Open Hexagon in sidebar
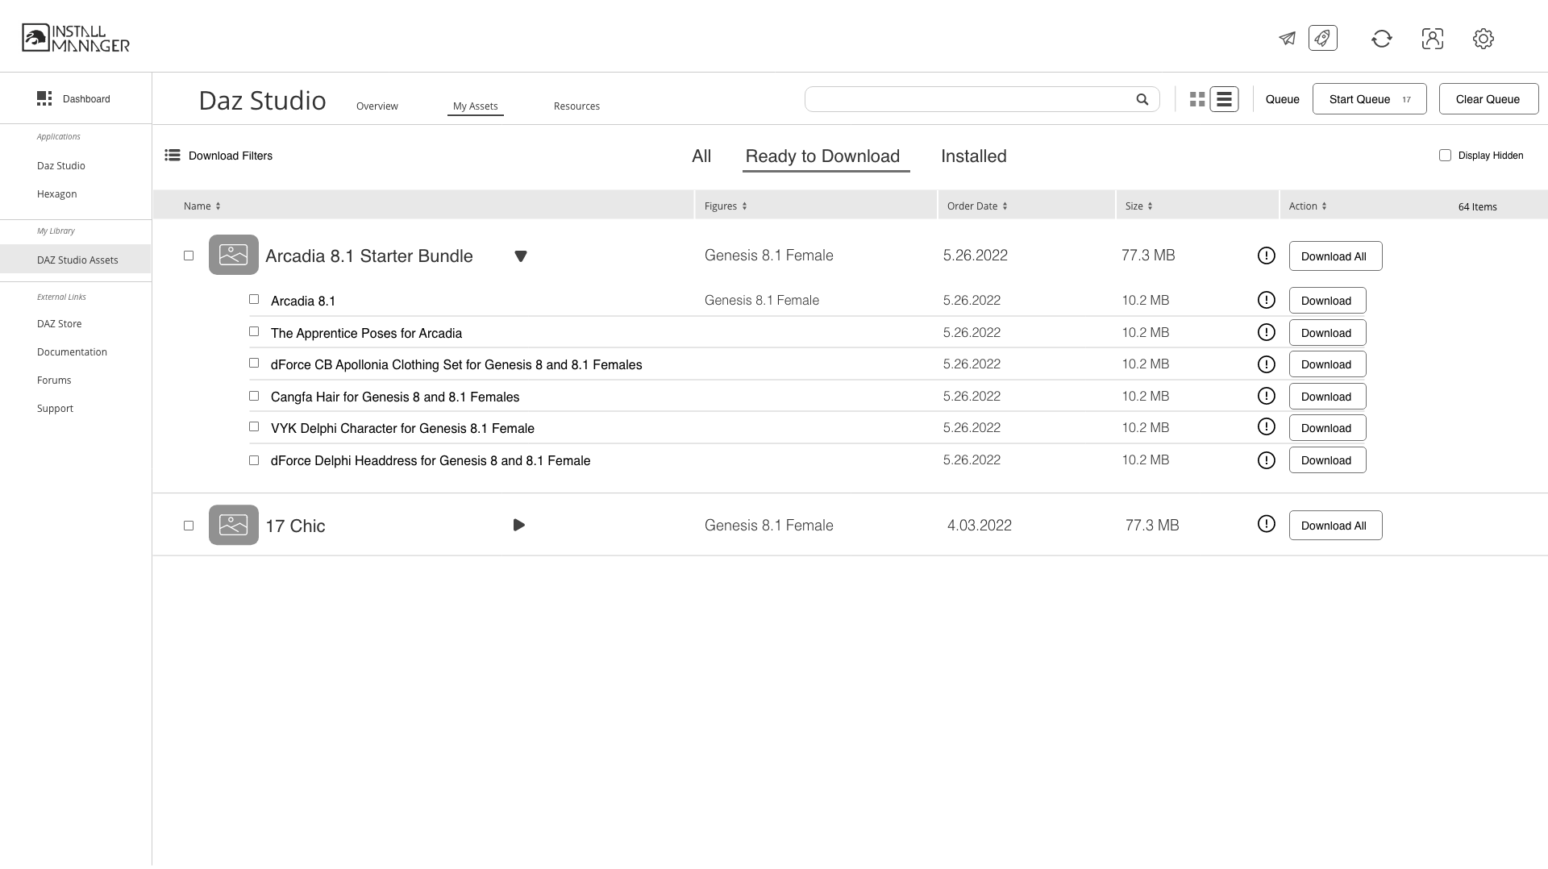This screenshot has width=1548, height=869. tap(57, 193)
